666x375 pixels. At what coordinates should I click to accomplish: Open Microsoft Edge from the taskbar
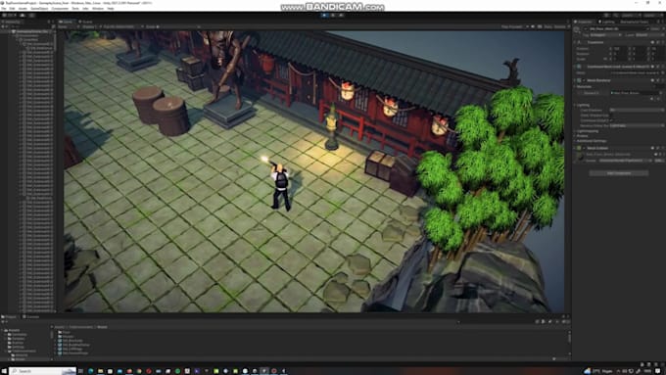(x=90, y=371)
